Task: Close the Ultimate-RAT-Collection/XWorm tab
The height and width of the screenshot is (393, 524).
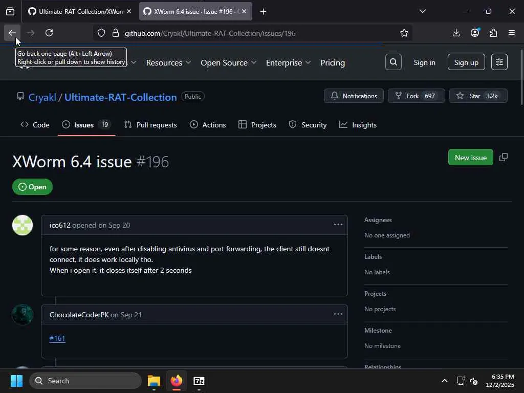Action: click(x=129, y=11)
